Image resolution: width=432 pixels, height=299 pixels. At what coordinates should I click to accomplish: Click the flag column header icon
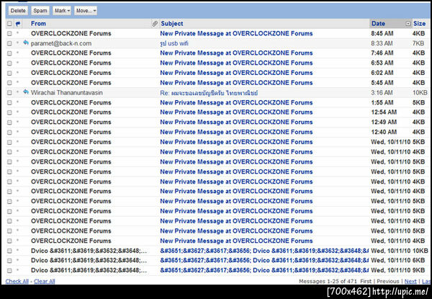pos(18,24)
